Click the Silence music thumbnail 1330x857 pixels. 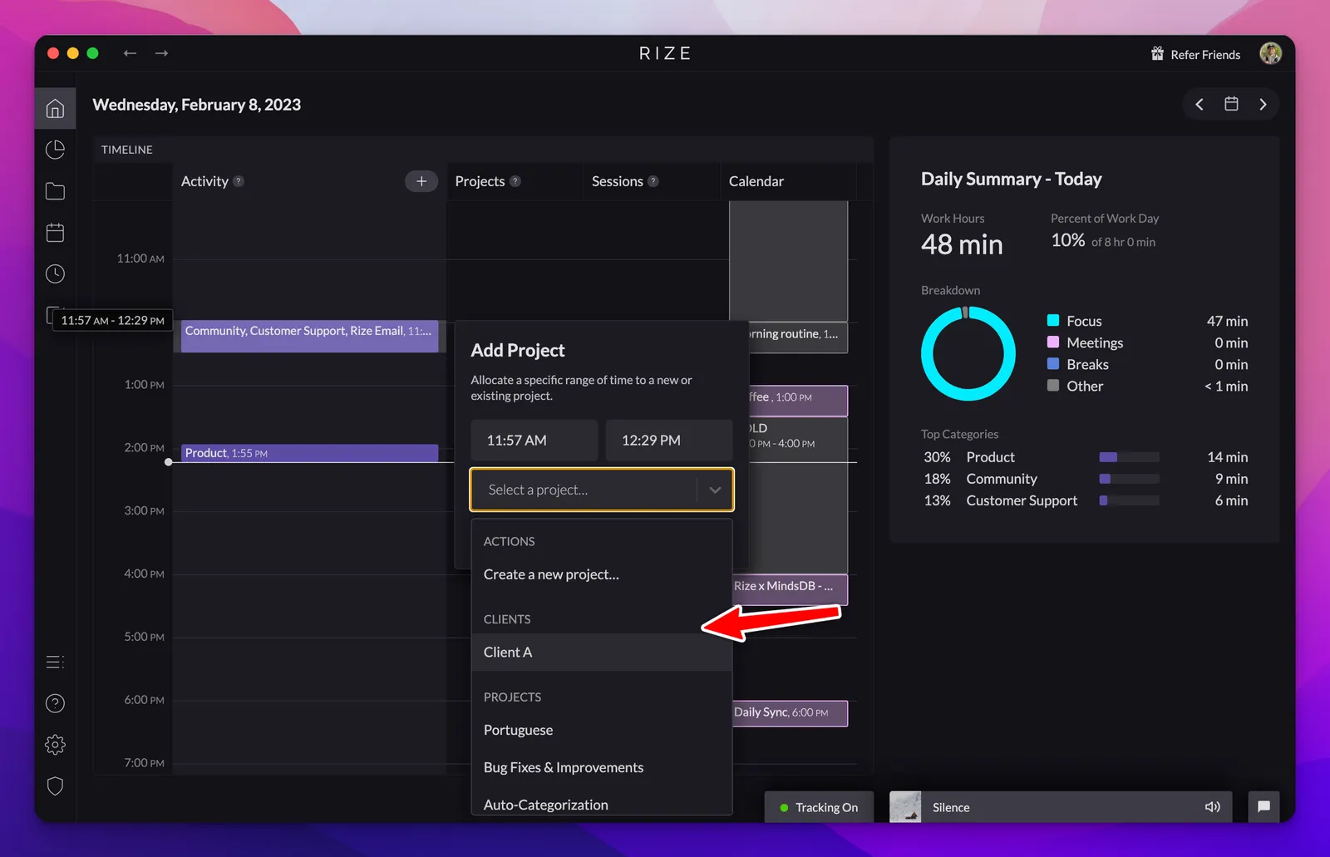(905, 807)
